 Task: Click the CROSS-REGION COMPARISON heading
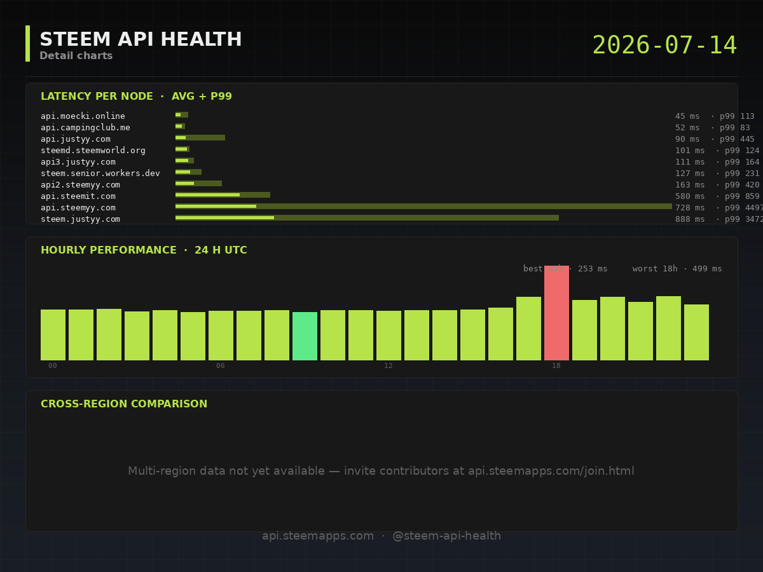point(124,404)
